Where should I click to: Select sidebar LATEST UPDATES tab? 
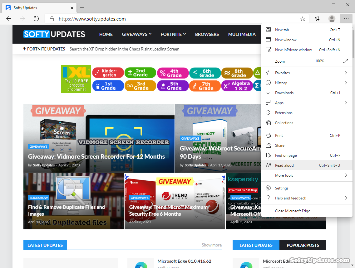(256, 245)
